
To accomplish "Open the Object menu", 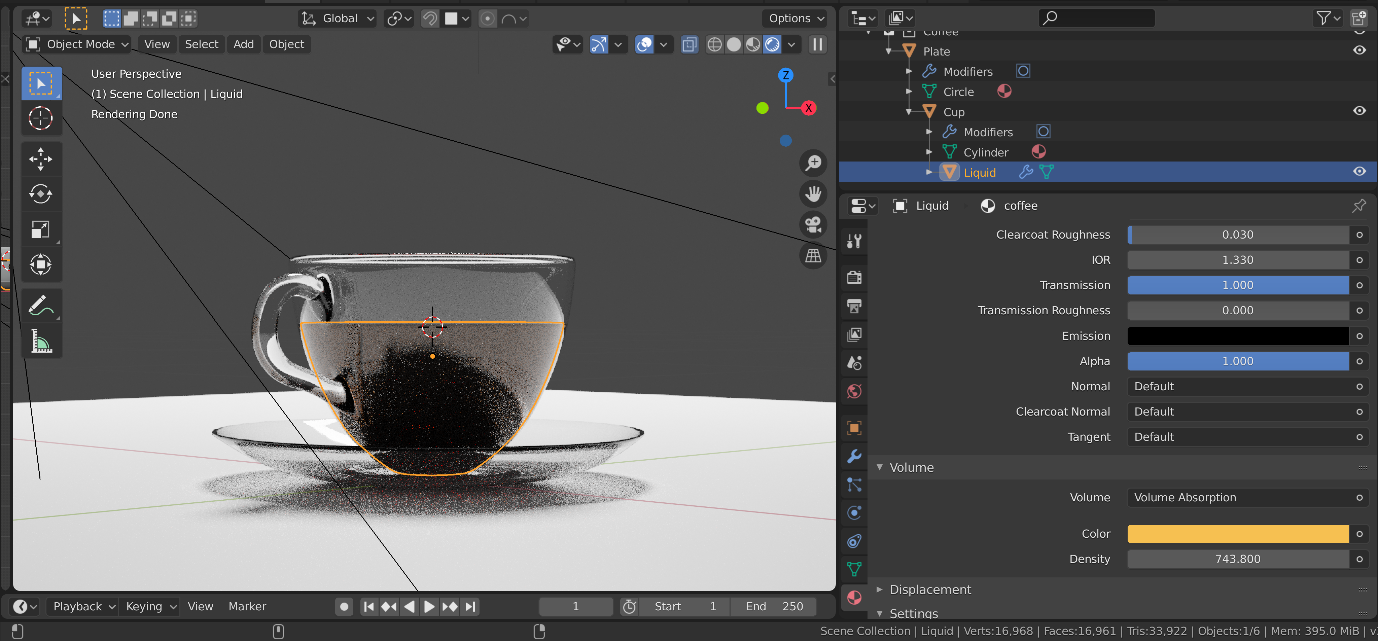I will coord(287,44).
